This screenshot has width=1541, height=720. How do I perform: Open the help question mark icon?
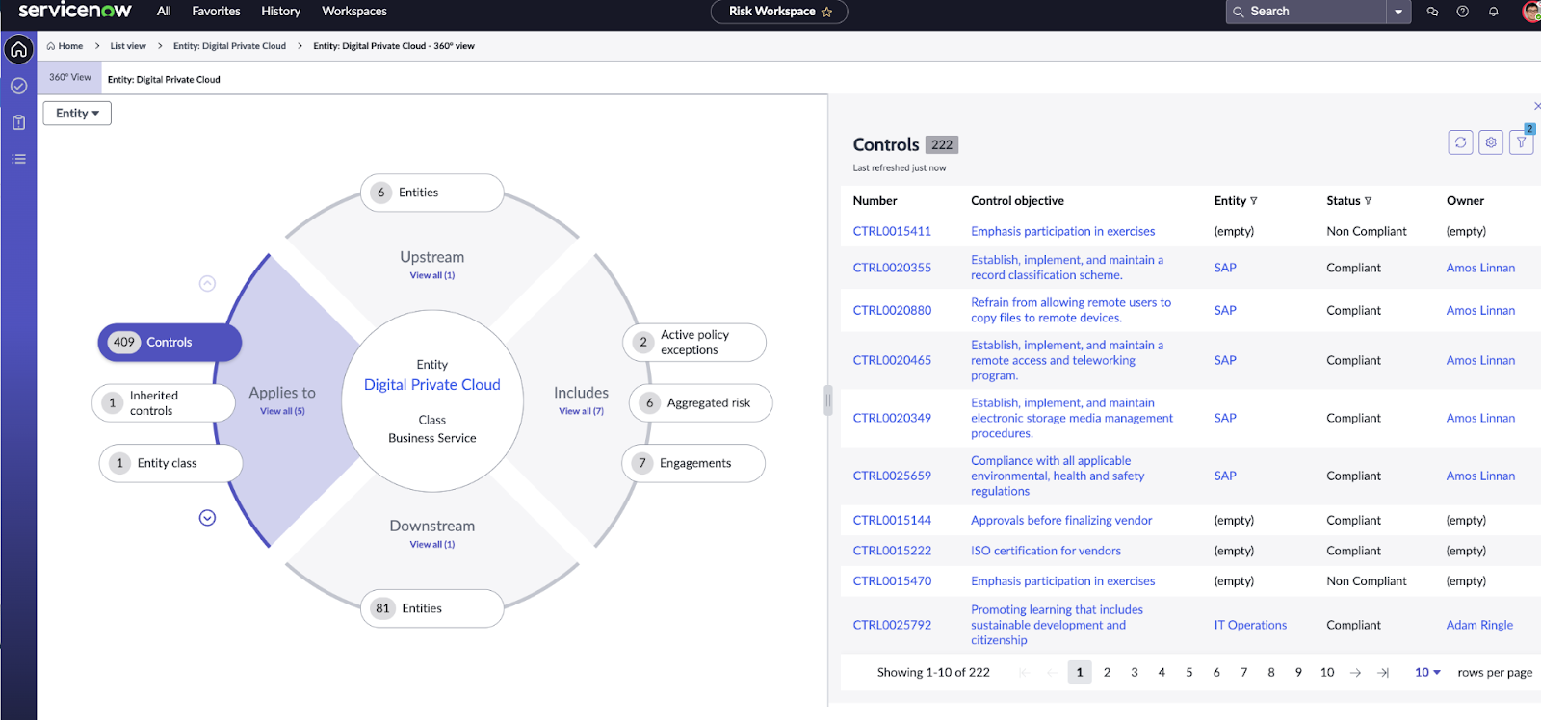coord(1462,12)
